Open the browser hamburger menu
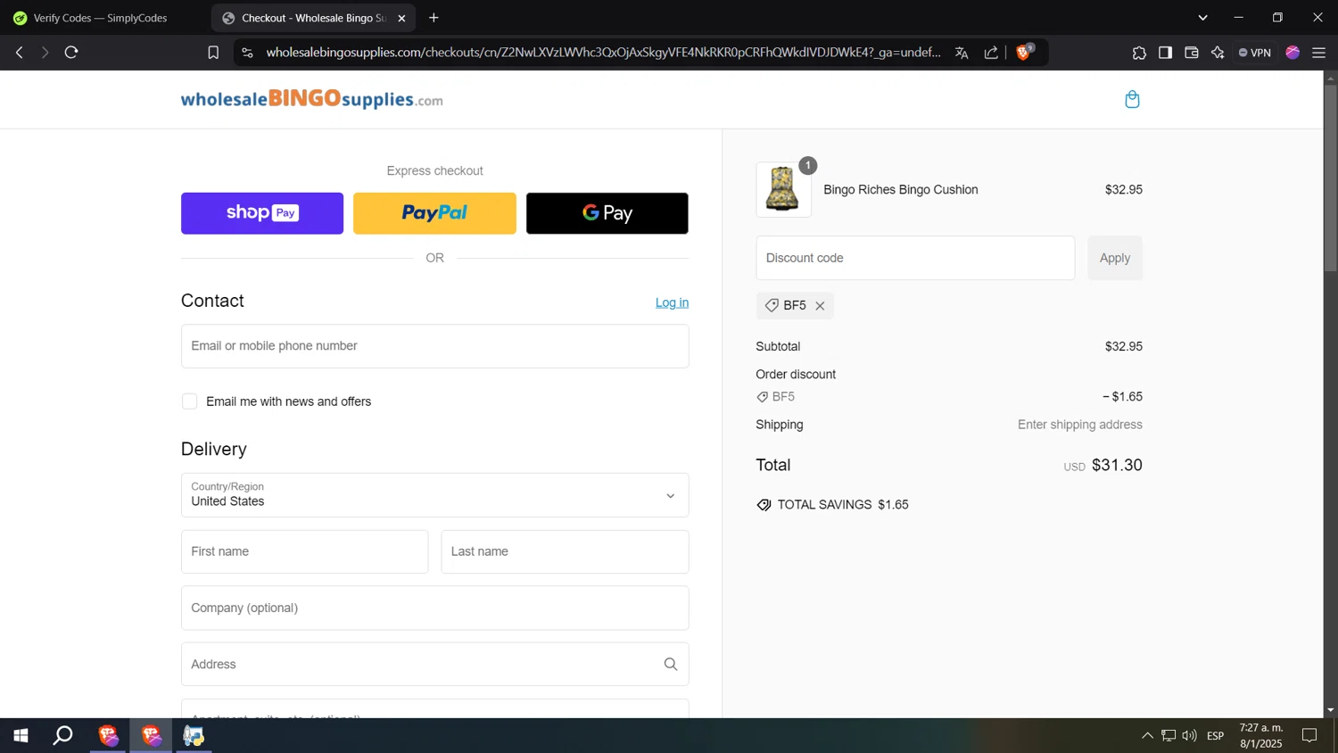 [1318, 53]
